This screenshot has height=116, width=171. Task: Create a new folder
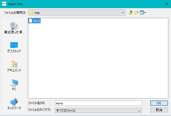click(x=136, y=13)
